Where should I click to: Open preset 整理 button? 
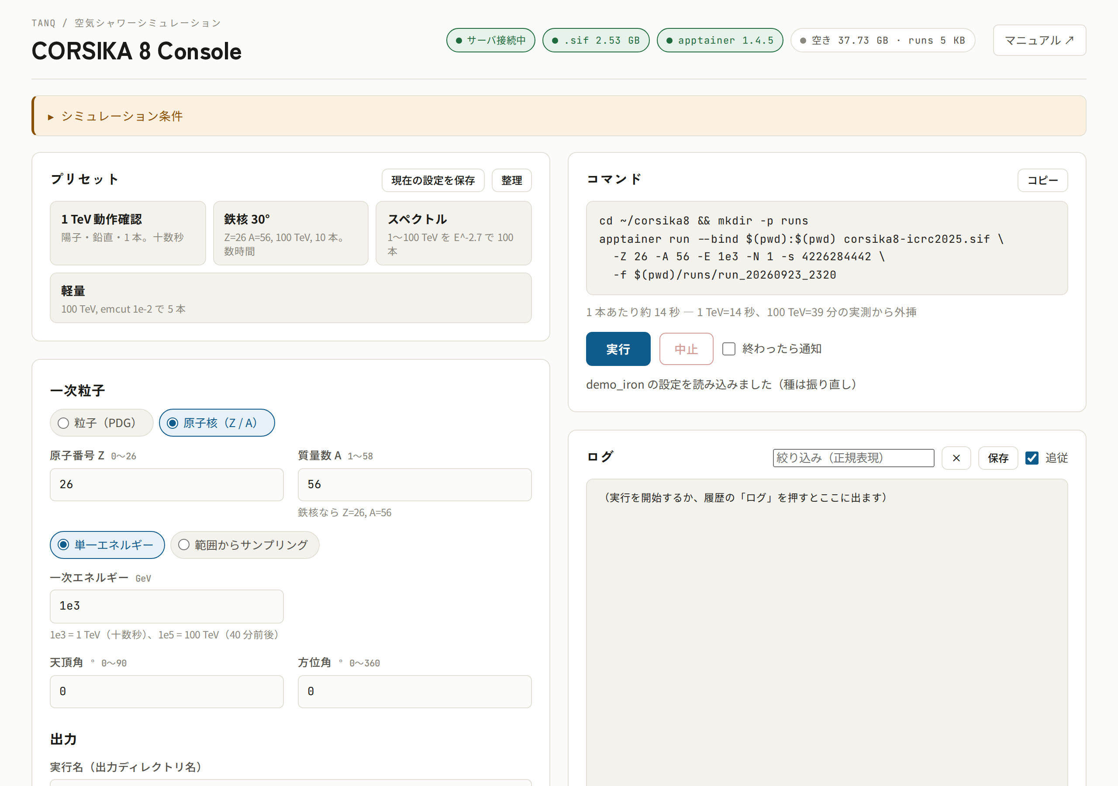click(512, 181)
